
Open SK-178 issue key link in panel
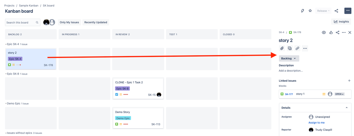pyautogui.click(x=297, y=32)
